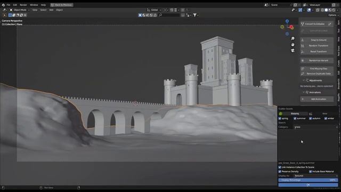Select the subtract selection mode icon

coord(18,15)
